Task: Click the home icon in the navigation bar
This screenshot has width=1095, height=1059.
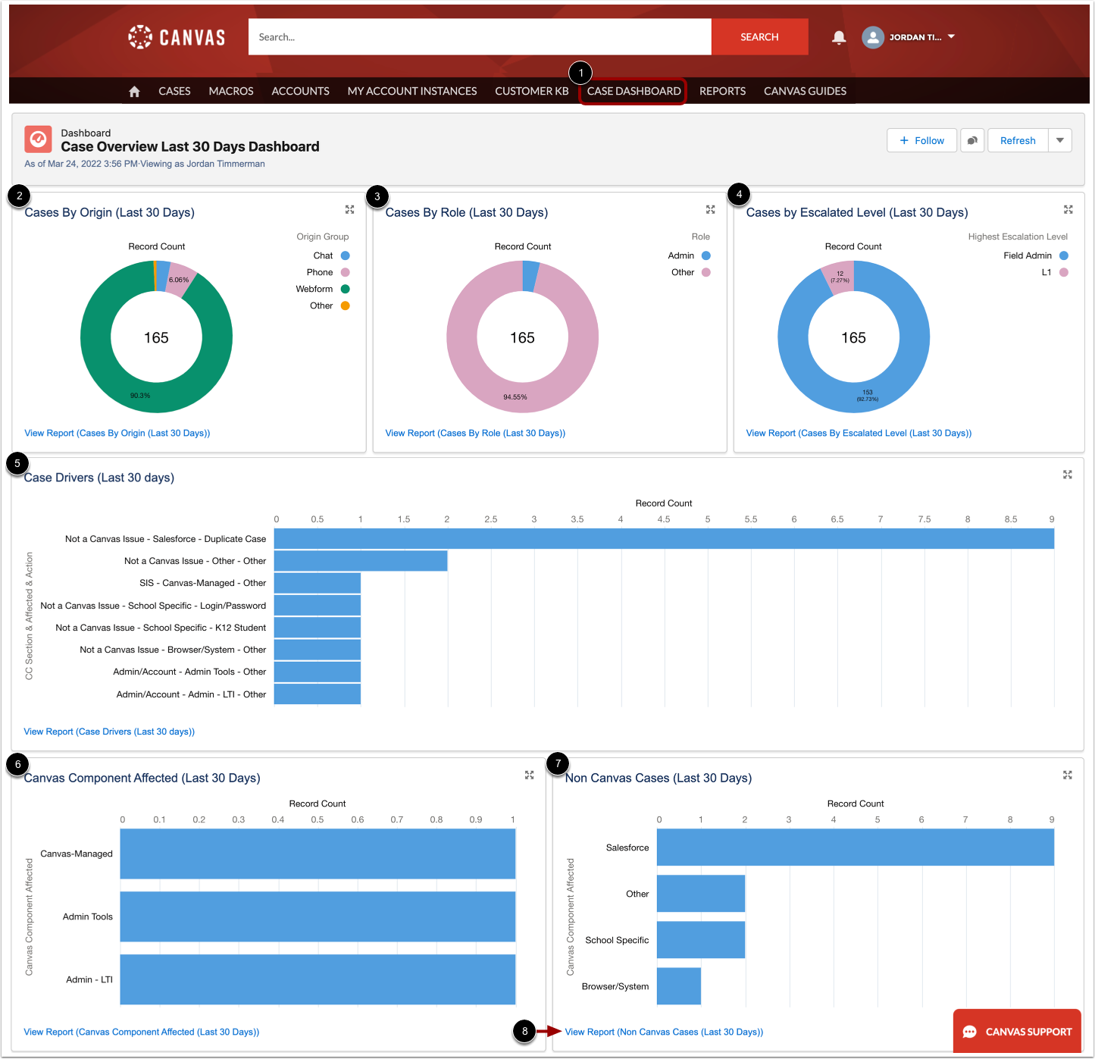Action: coord(134,90)
